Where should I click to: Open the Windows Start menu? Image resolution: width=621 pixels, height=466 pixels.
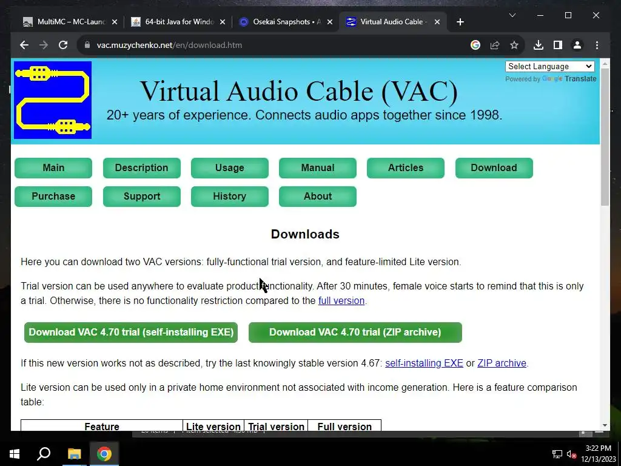15,454
